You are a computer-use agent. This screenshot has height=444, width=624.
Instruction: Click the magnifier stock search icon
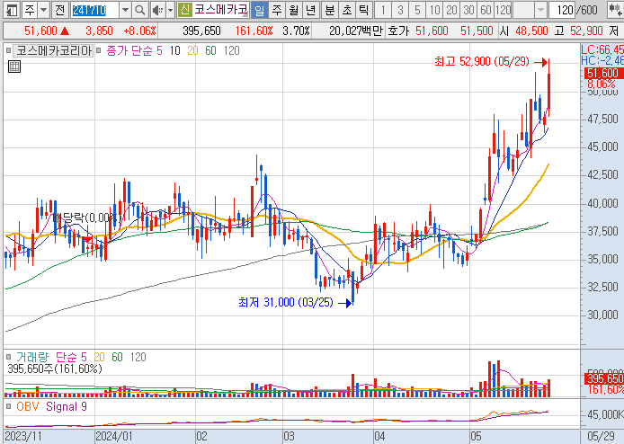coord(139,10)
